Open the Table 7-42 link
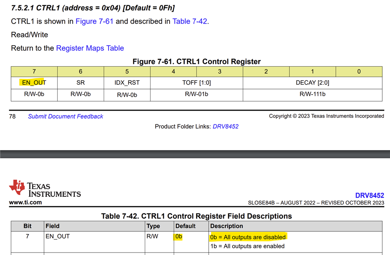 pyautogui.click(x=190, y=22)
